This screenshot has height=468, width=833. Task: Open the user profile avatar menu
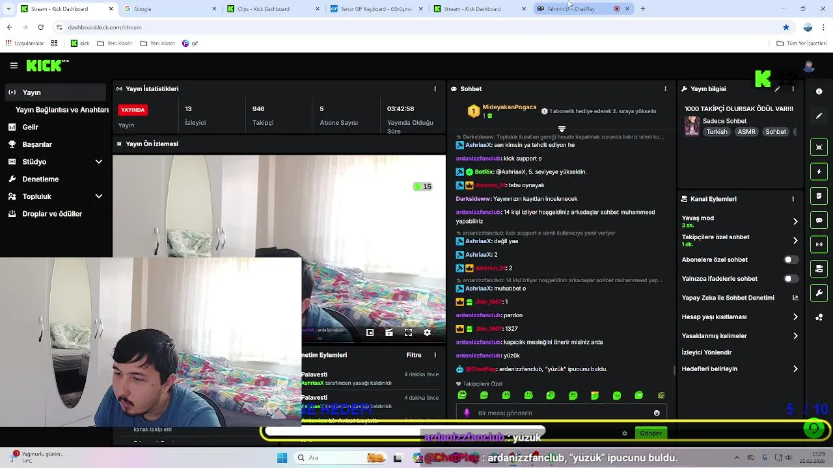(x=809, y=66)
